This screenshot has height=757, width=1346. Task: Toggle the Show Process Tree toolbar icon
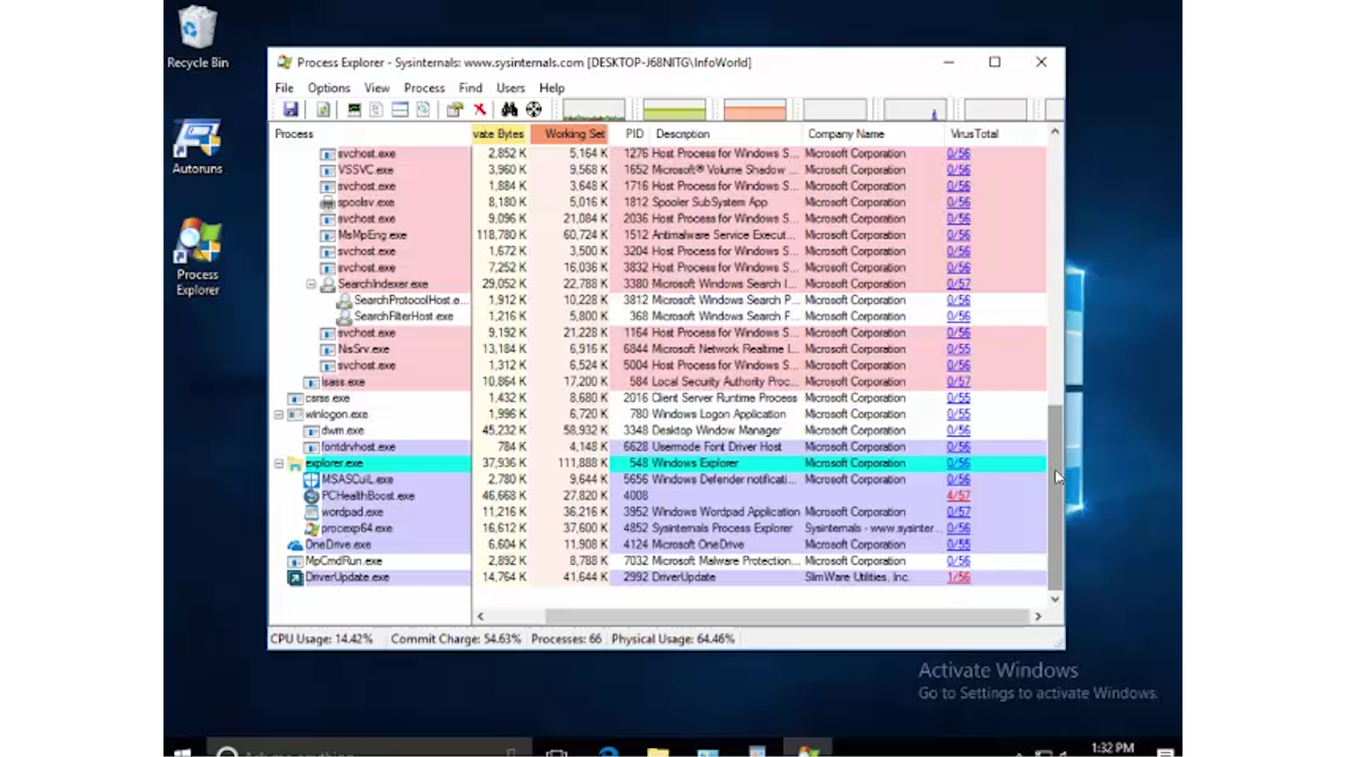pyautogui.click(x=376, y=109)
